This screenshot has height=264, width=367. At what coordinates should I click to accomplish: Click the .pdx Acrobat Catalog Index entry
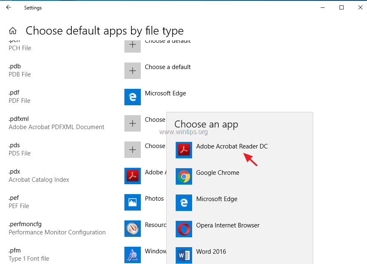click(x=39, y=176)
